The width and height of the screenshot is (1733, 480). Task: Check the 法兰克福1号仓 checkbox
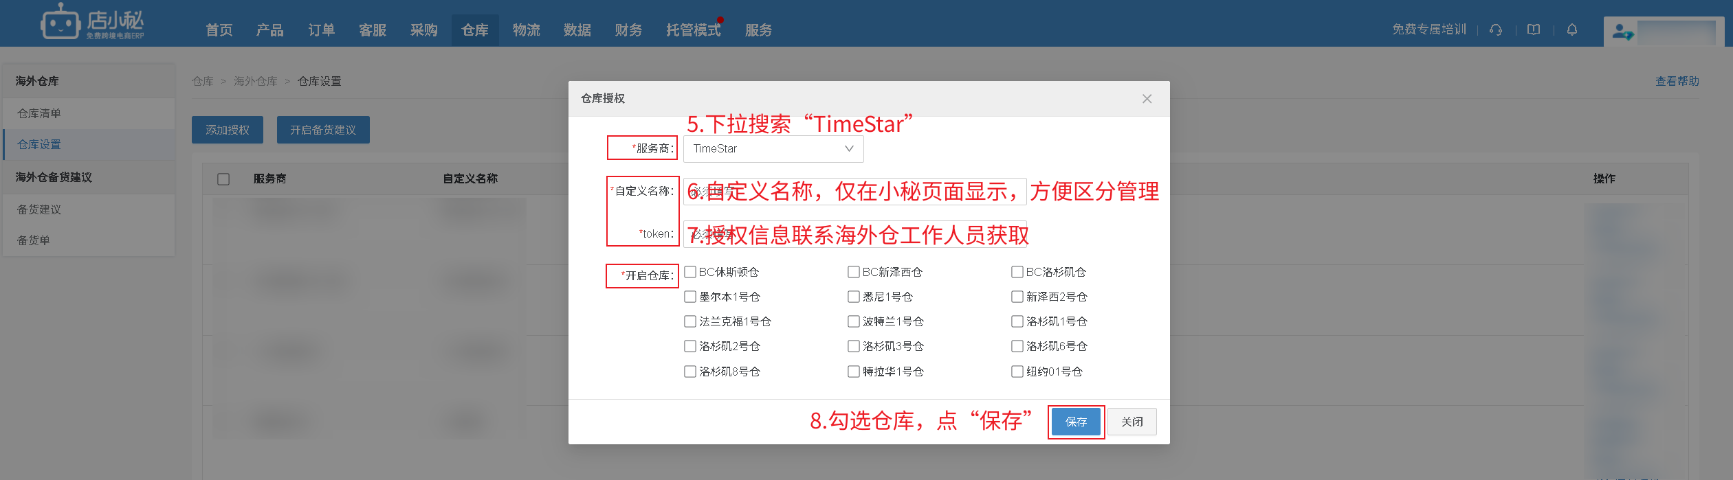[x=690, y=321]
